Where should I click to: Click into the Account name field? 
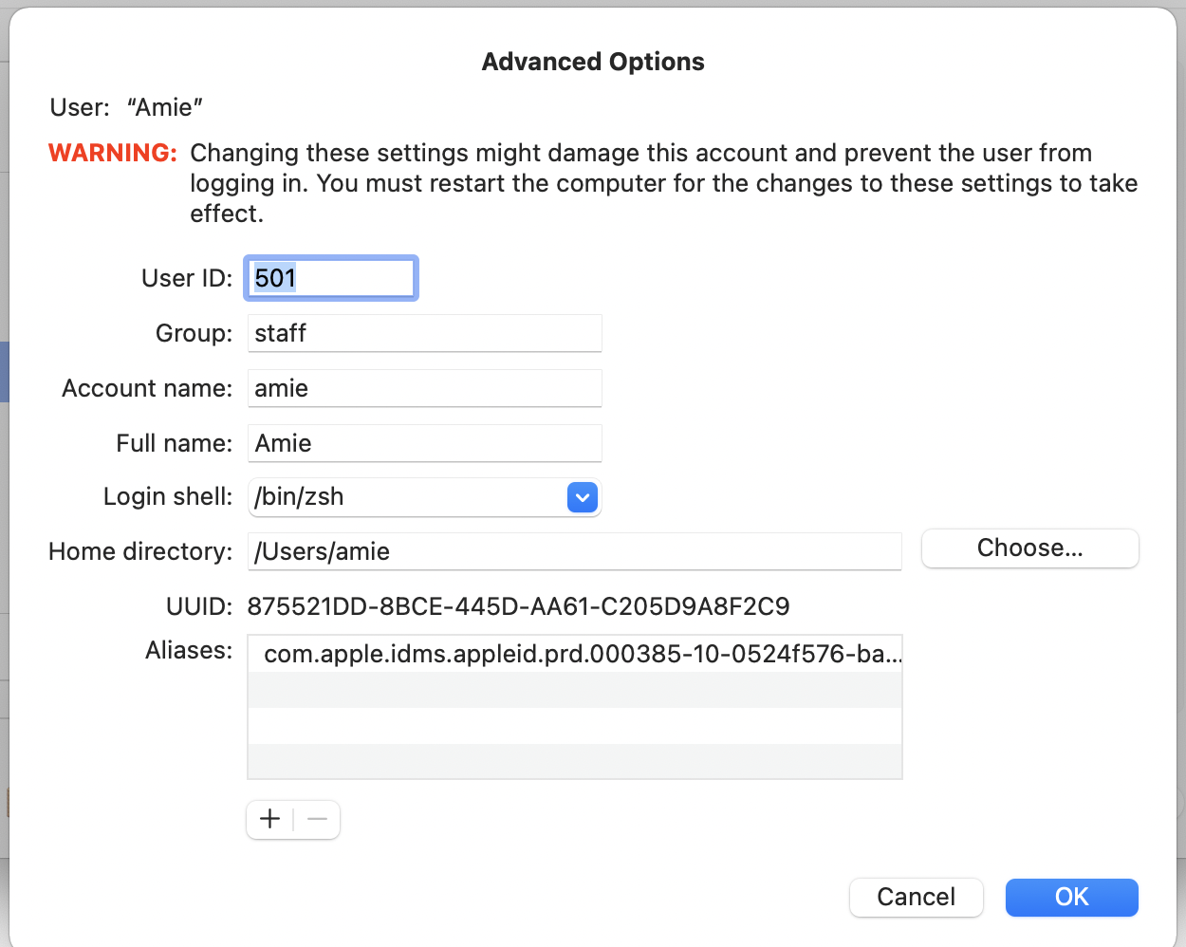tap(424, 389)
